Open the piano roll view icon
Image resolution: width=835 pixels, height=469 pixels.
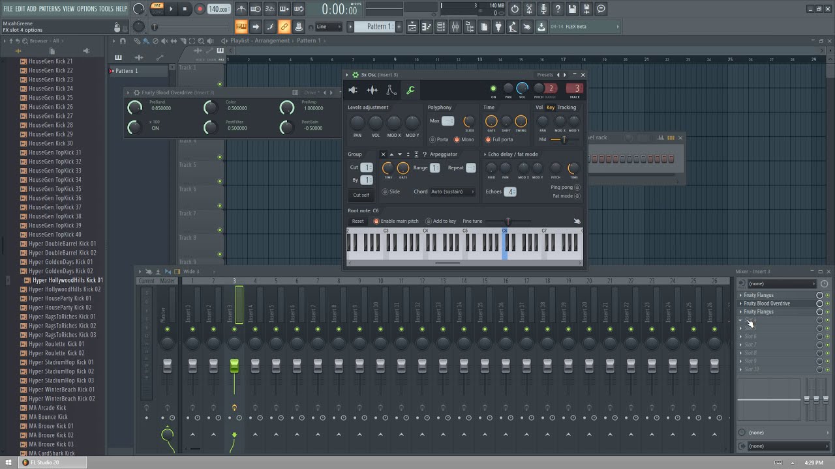pyautogui.click(x=427, y=27)
